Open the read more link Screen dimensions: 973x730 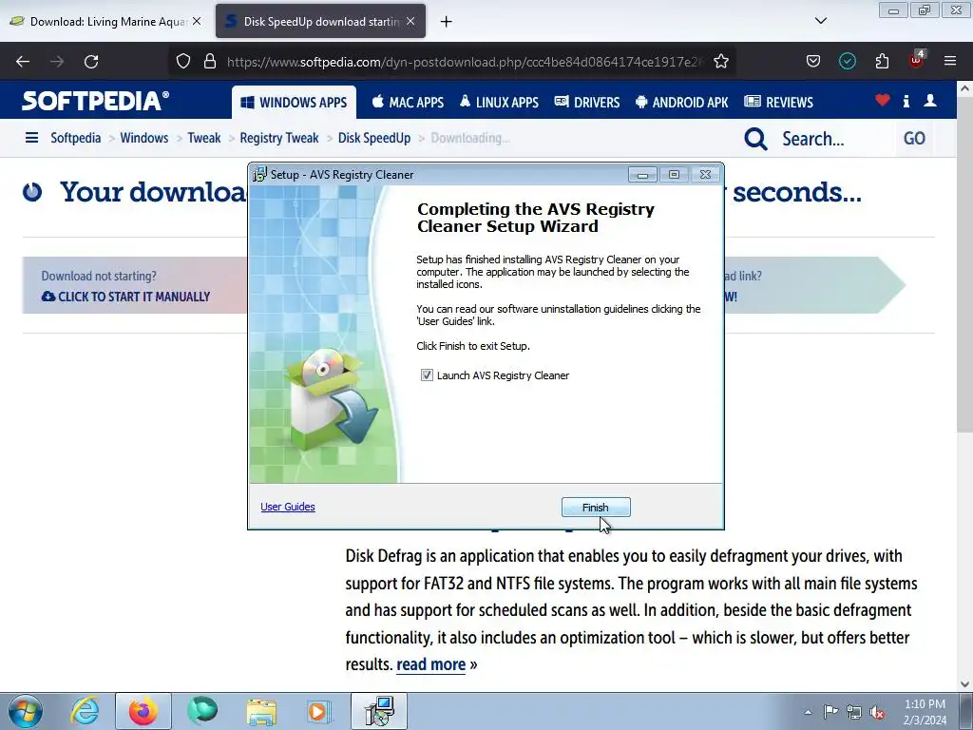(430, 664)
